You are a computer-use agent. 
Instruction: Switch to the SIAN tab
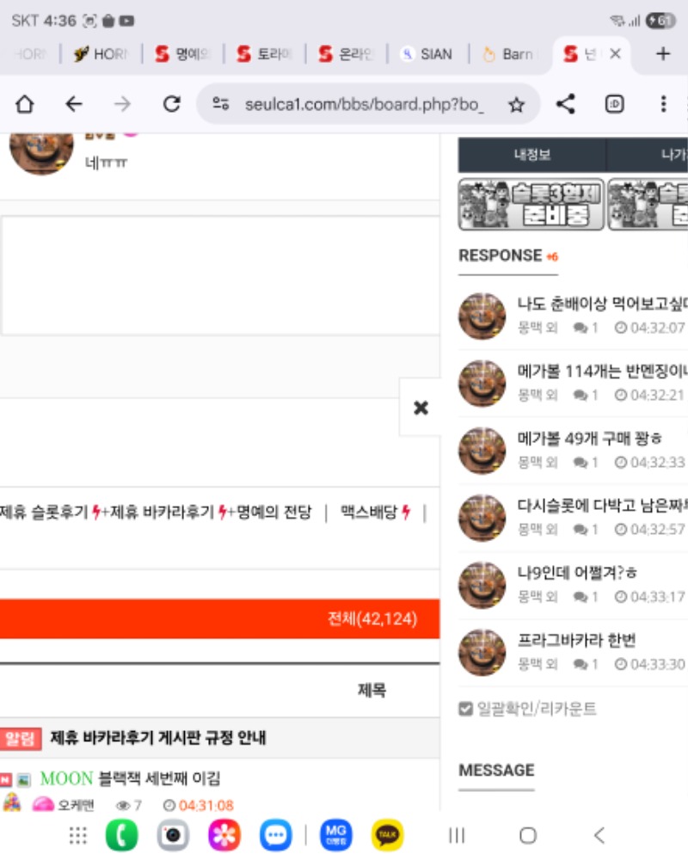(426, 52)
